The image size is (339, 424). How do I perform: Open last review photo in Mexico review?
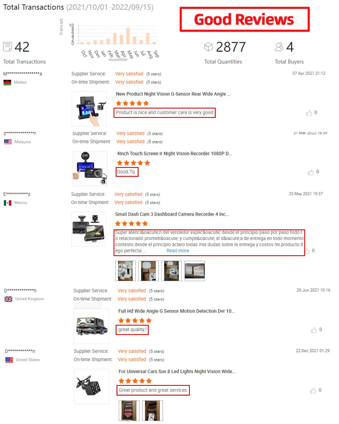(x=195, y=271)
